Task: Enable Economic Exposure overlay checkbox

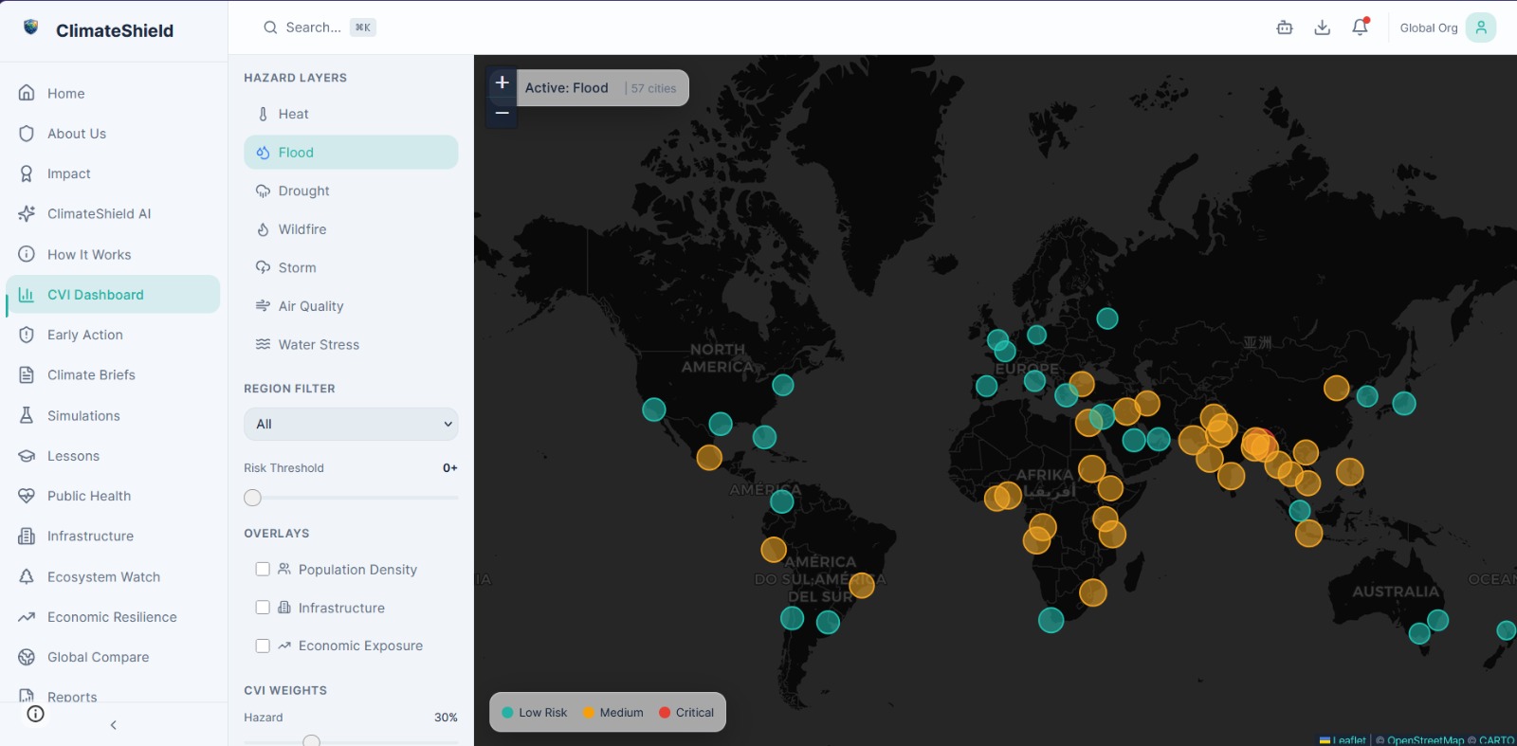Action: (x=263, y=646)
